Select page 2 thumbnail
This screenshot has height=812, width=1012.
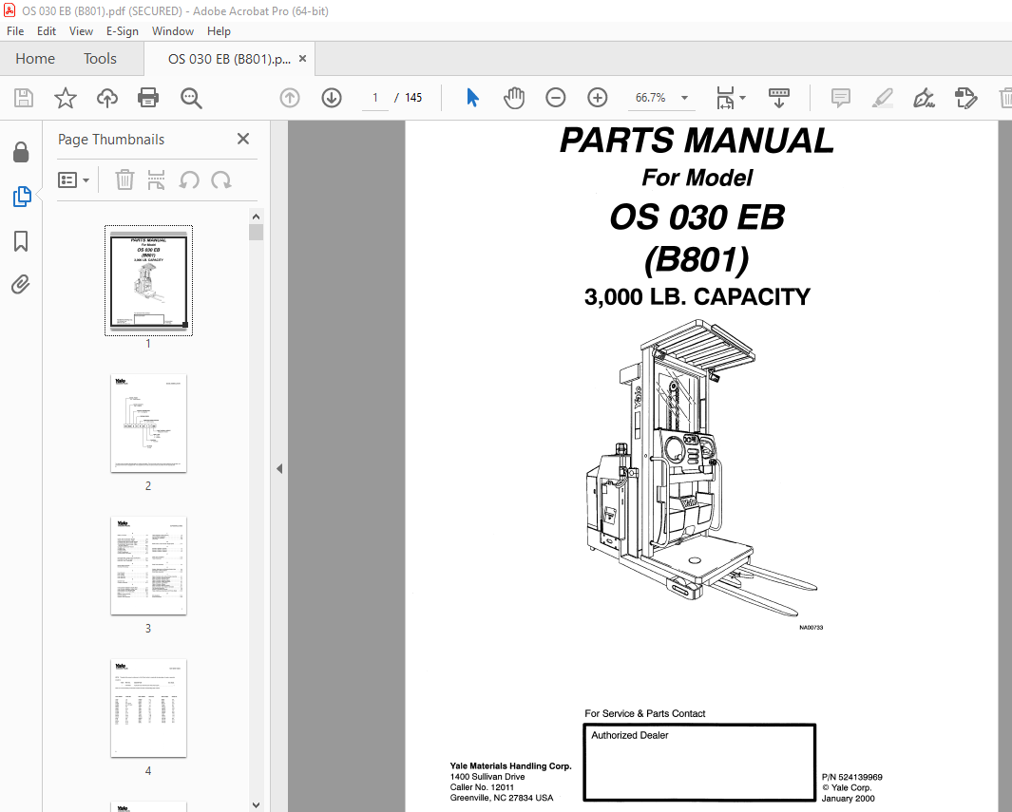click(148, 423)
